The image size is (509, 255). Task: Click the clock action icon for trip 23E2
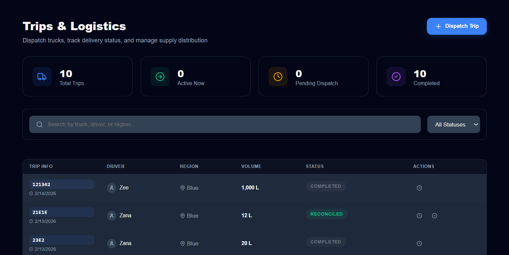[x=419, y=243]
